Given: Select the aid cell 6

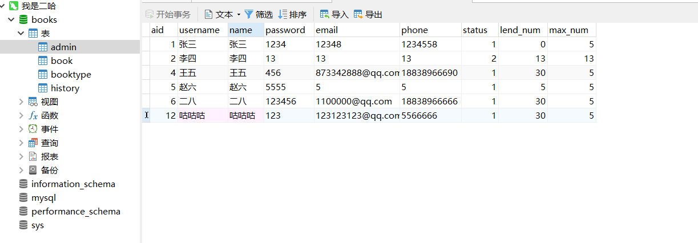Looking at the screenshot, I should [163, 102].
